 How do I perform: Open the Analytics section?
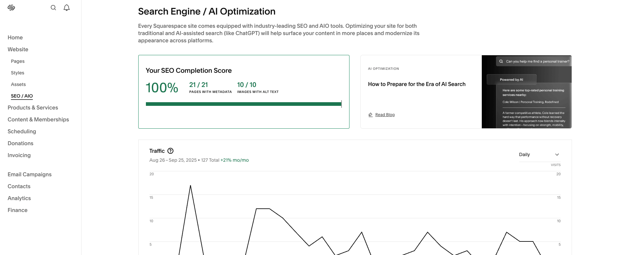[19, 198]
